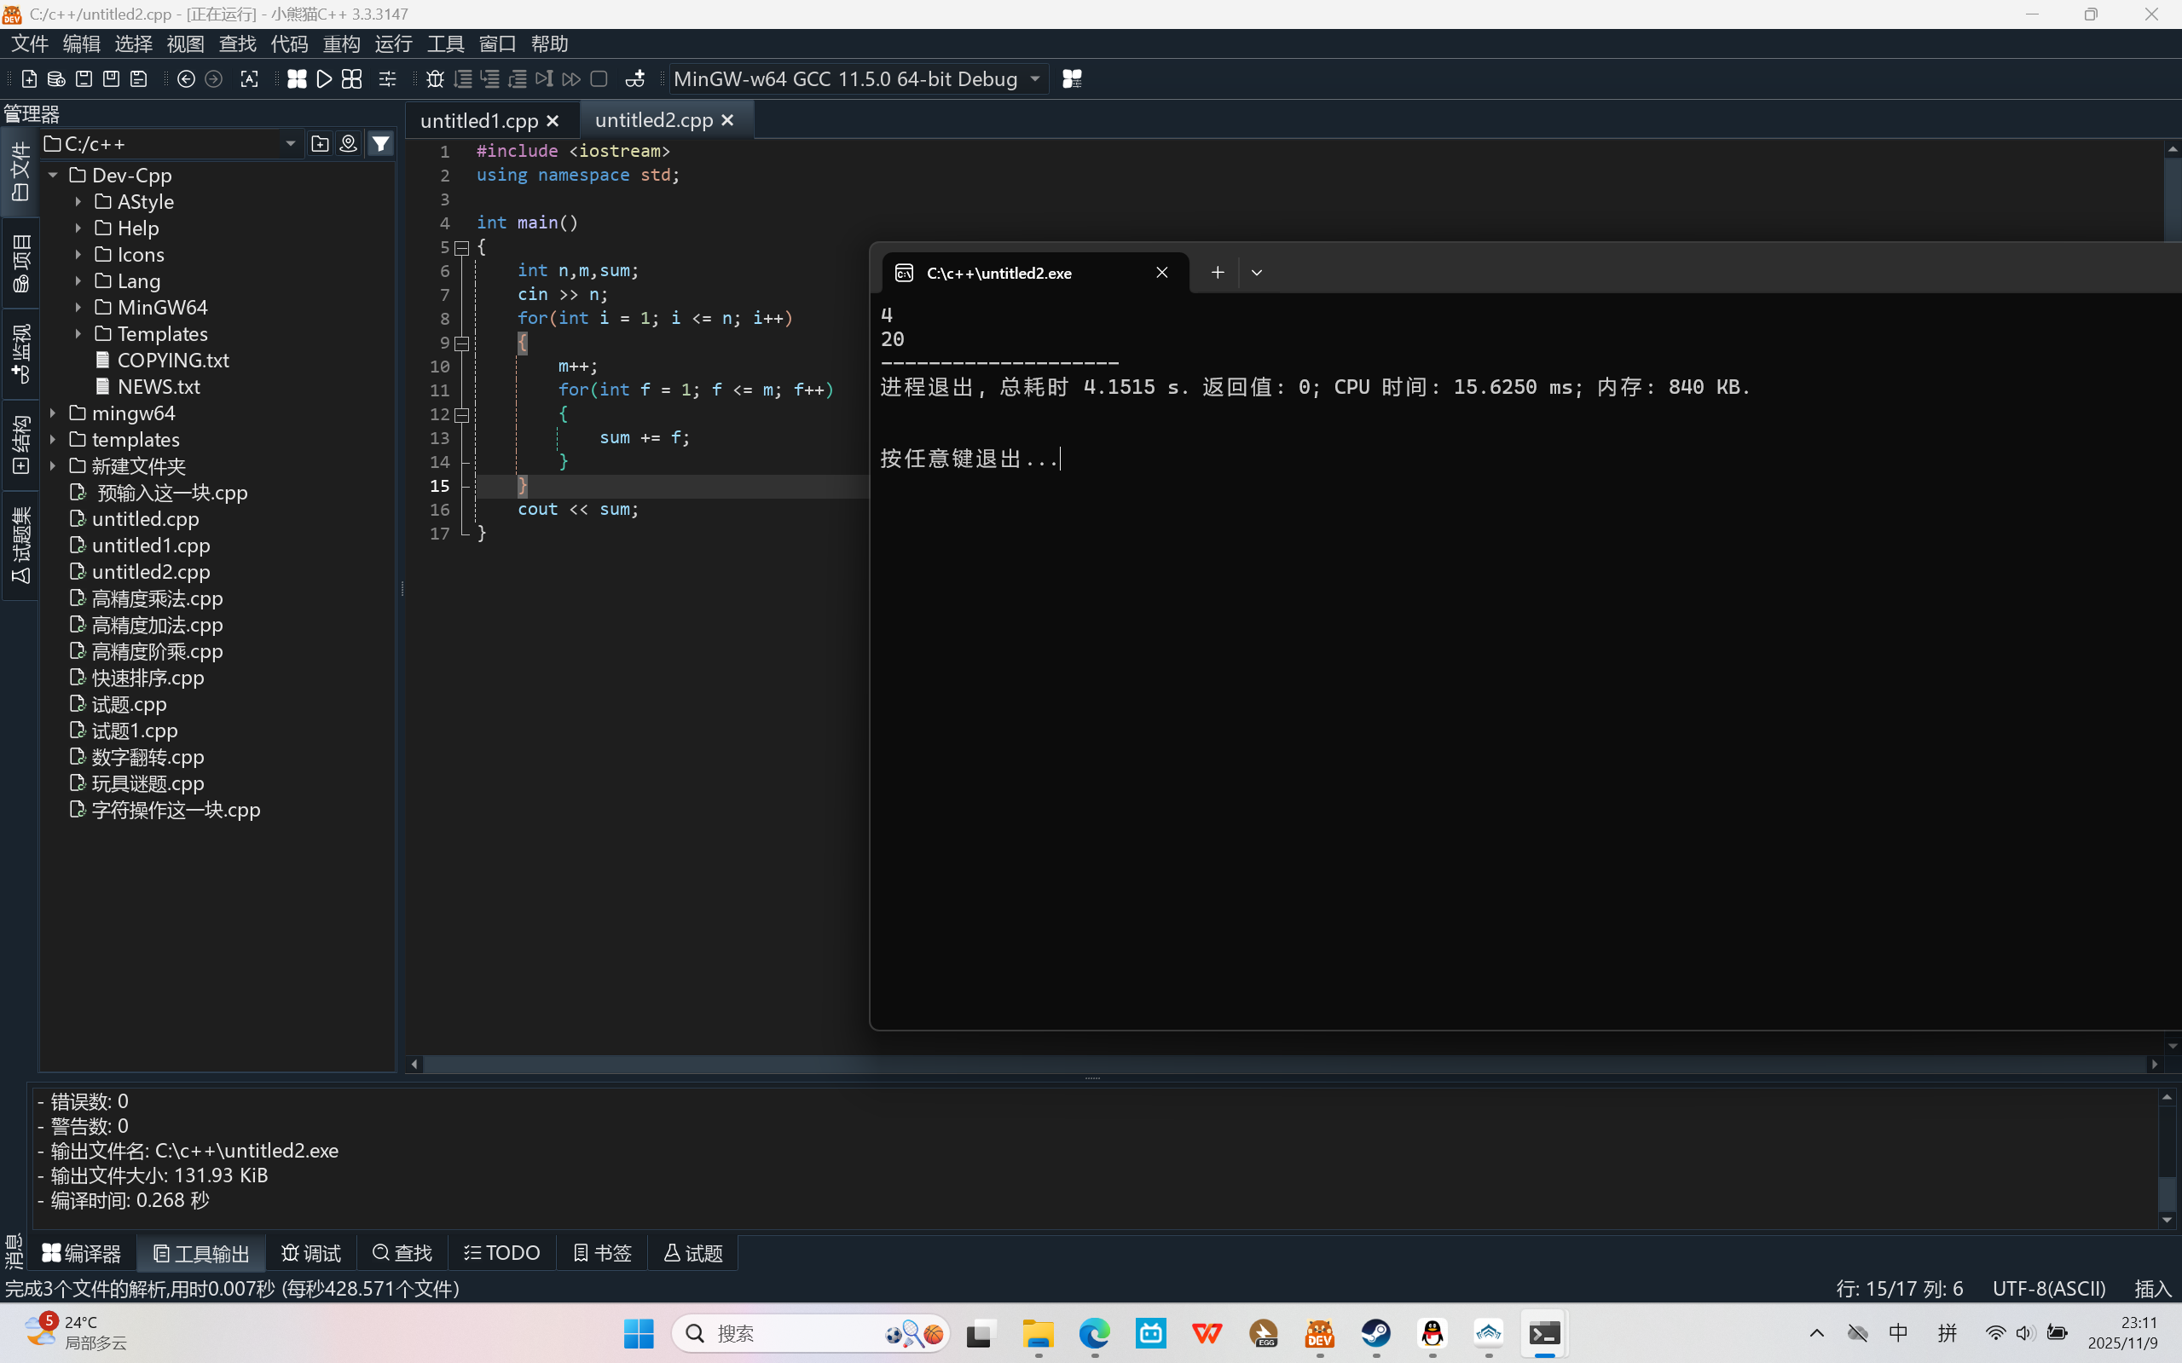This screenshot has width=2182, height=1363.
Task: Click the filter icon in file manager
Action: click(x=381, y=143)
